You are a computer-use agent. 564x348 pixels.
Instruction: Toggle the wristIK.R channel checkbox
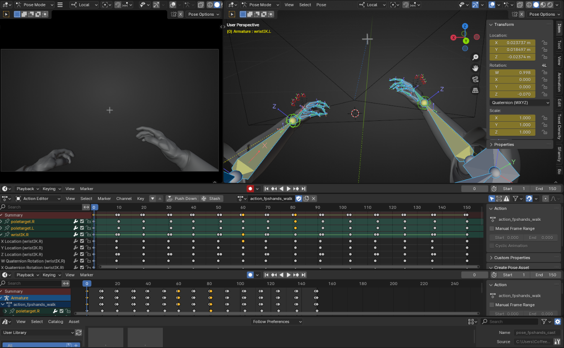click(82, 235)
